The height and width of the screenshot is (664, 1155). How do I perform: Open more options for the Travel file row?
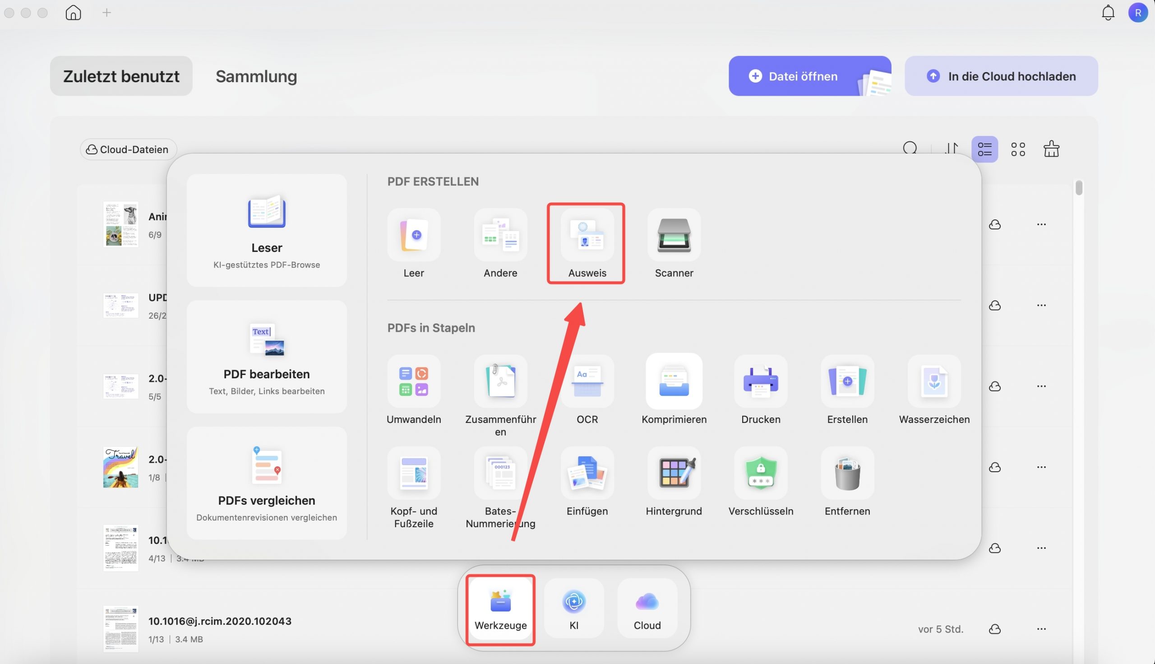tap(1041, 467)
